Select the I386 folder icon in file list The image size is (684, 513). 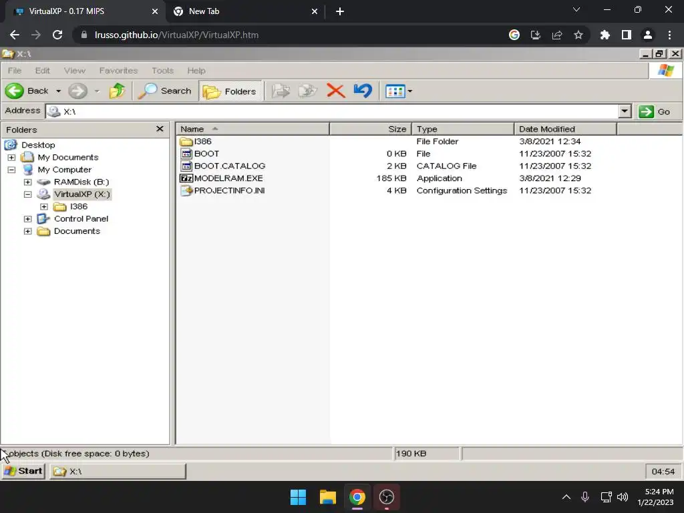[186, 142]
